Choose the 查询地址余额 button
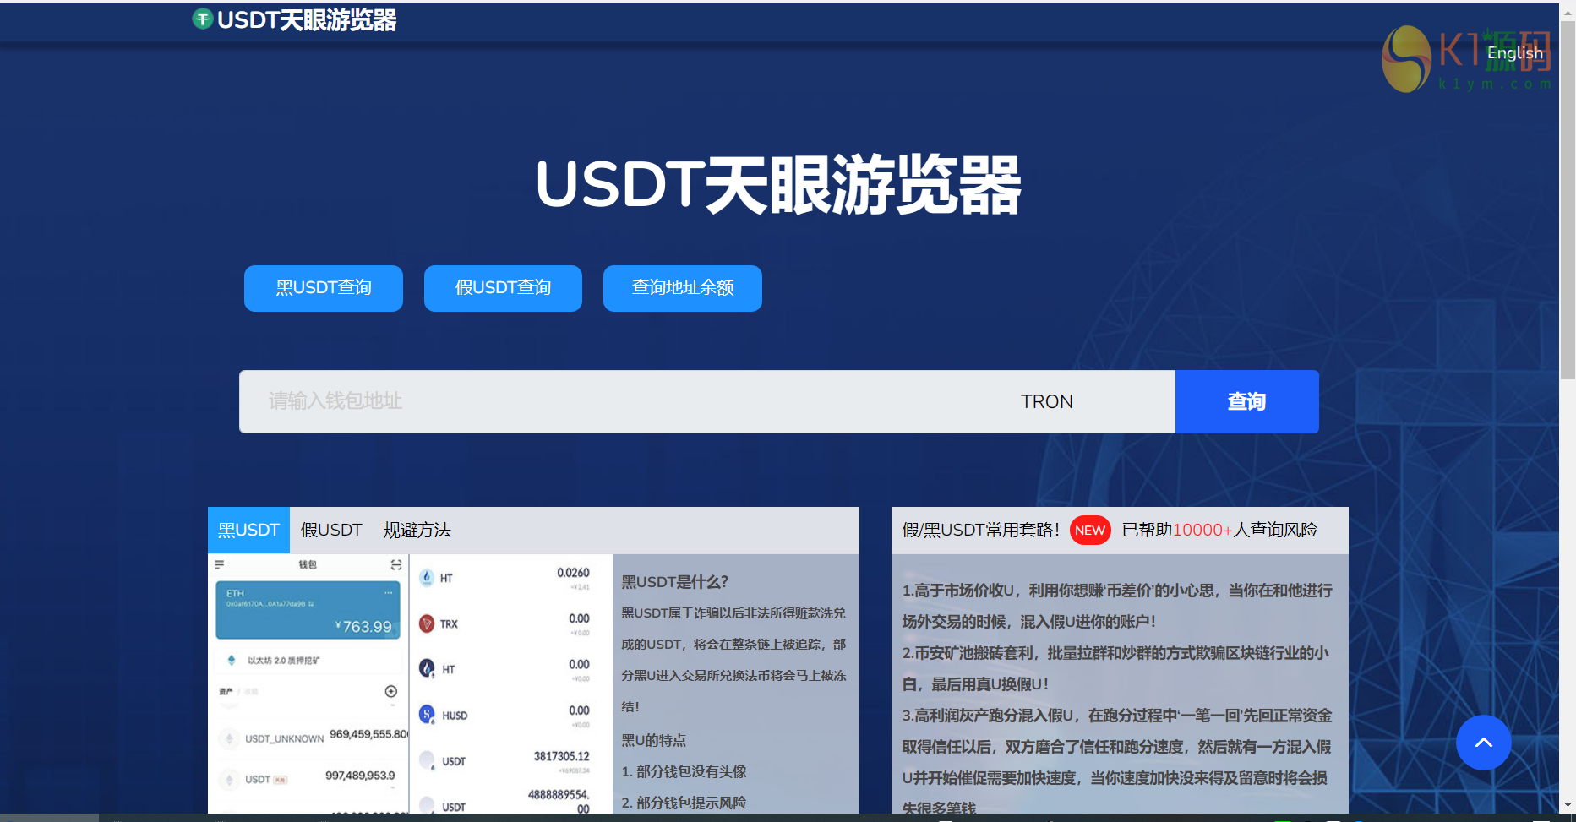 point(683,288)
